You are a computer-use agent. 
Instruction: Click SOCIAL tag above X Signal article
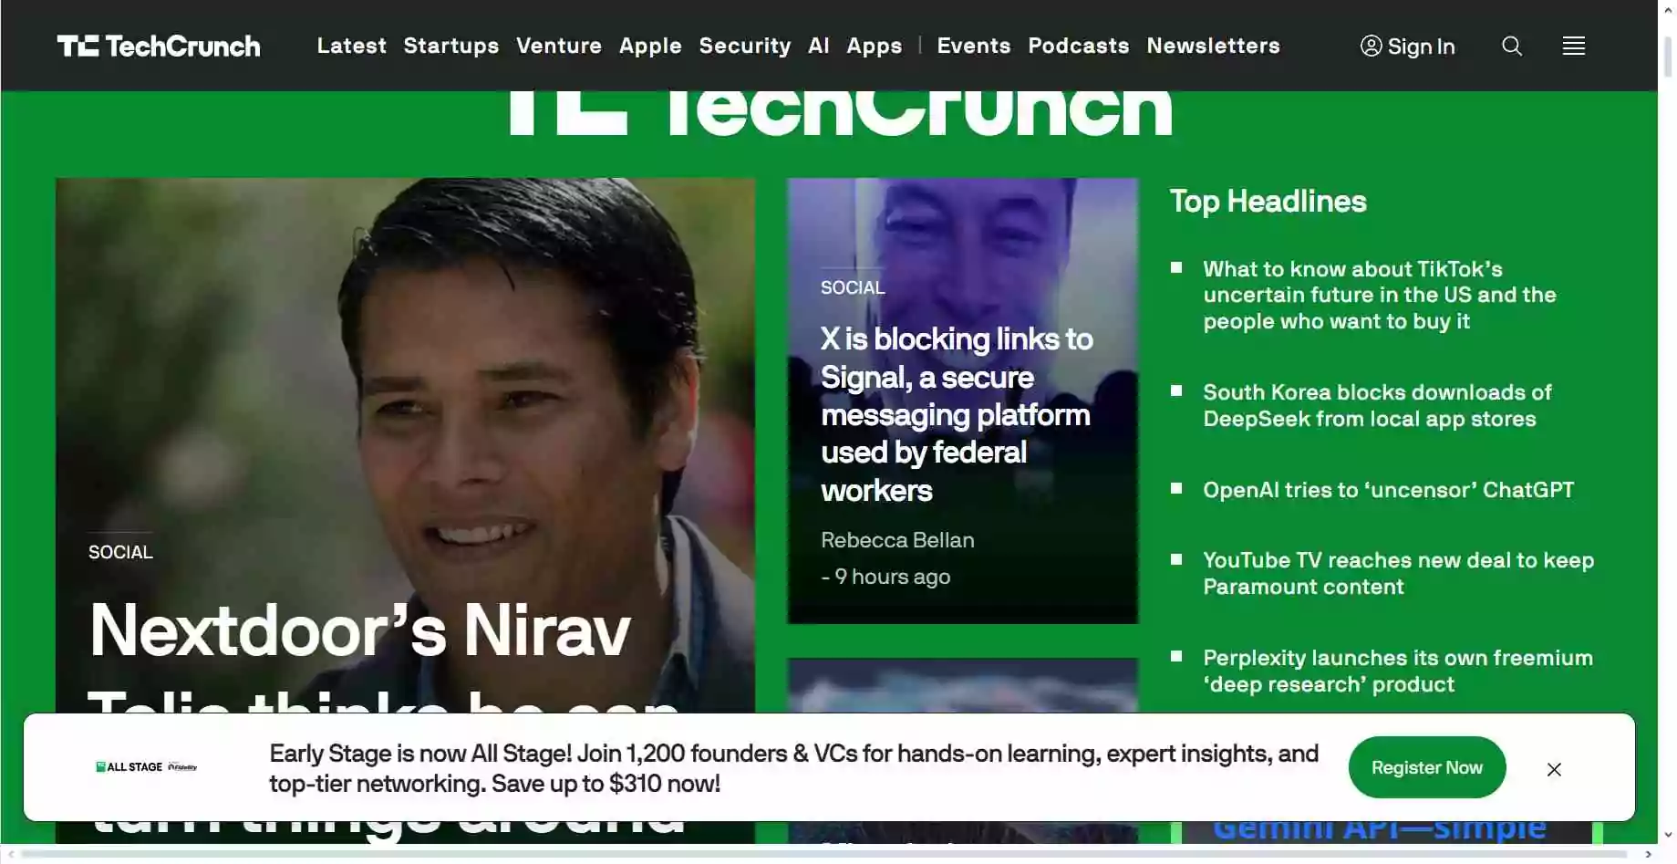click(853, 287)
